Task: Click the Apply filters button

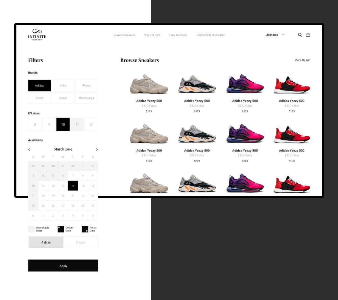Action: [x=63, y=266]
